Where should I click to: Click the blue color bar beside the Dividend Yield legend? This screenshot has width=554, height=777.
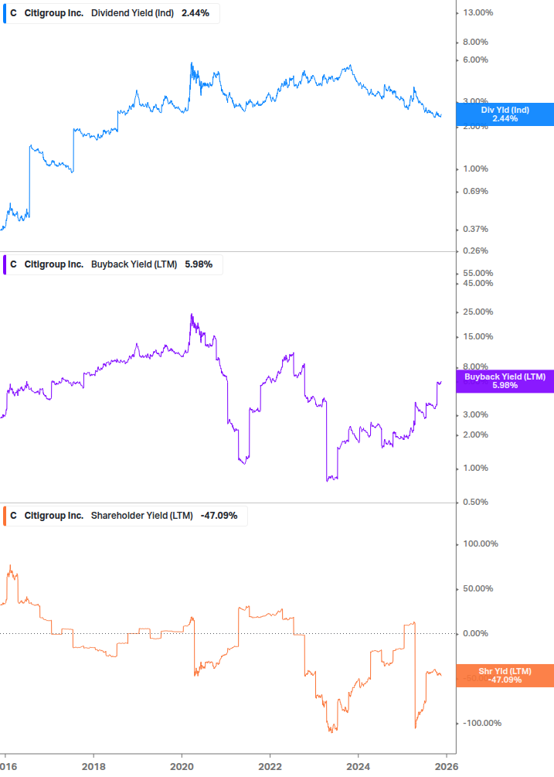click(5, 13)
